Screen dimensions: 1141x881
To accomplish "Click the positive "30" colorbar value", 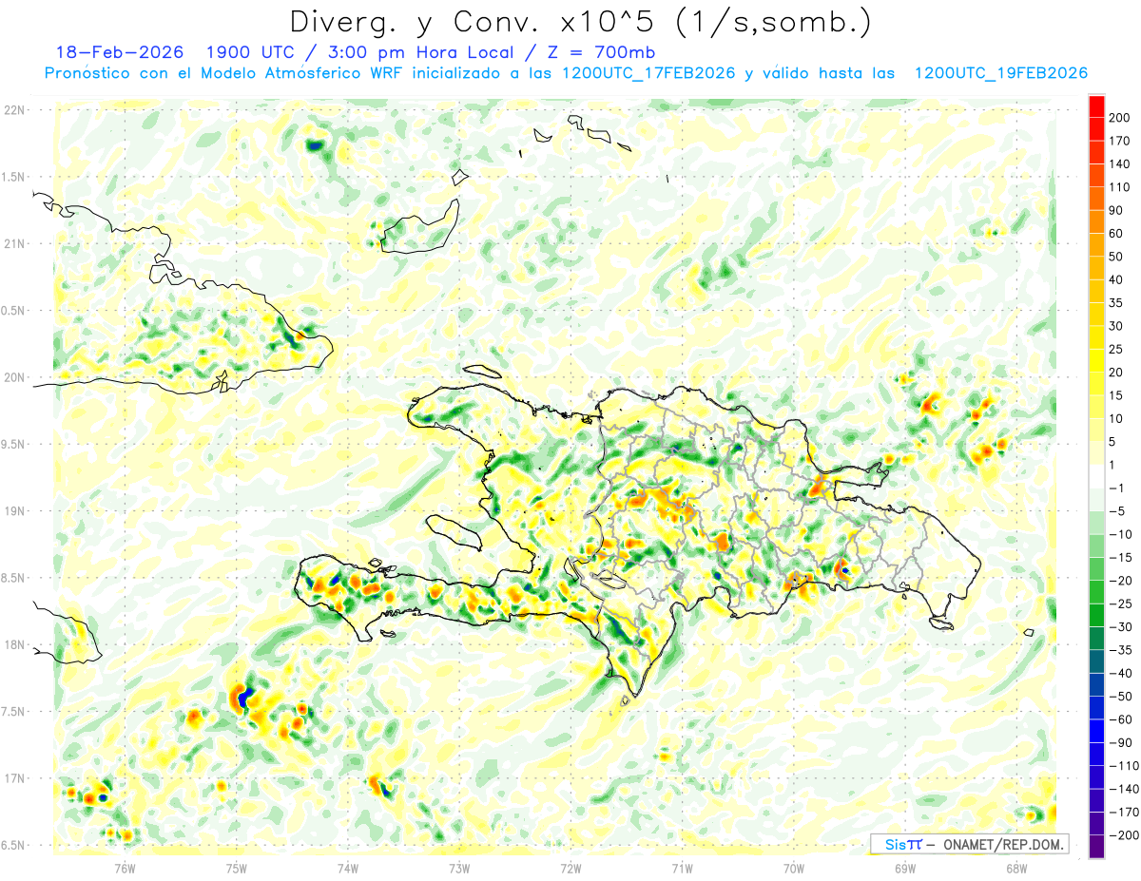I will coord(1116,326).
